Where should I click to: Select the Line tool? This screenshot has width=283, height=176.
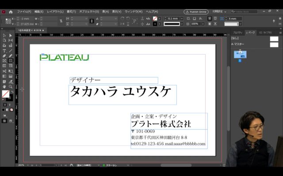pyautogui.click(x=11, y=51)
